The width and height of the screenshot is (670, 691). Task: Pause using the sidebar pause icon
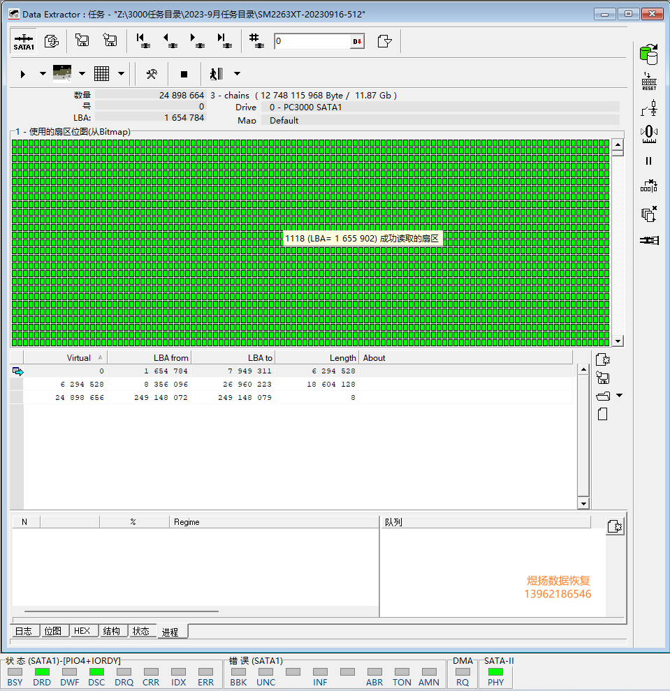648,161
